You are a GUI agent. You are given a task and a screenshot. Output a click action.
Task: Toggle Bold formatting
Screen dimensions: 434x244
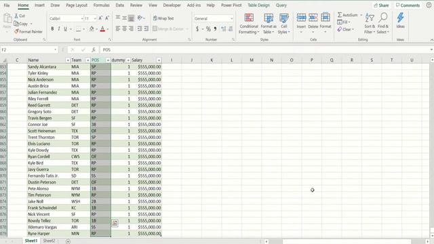tap(52, 28)
